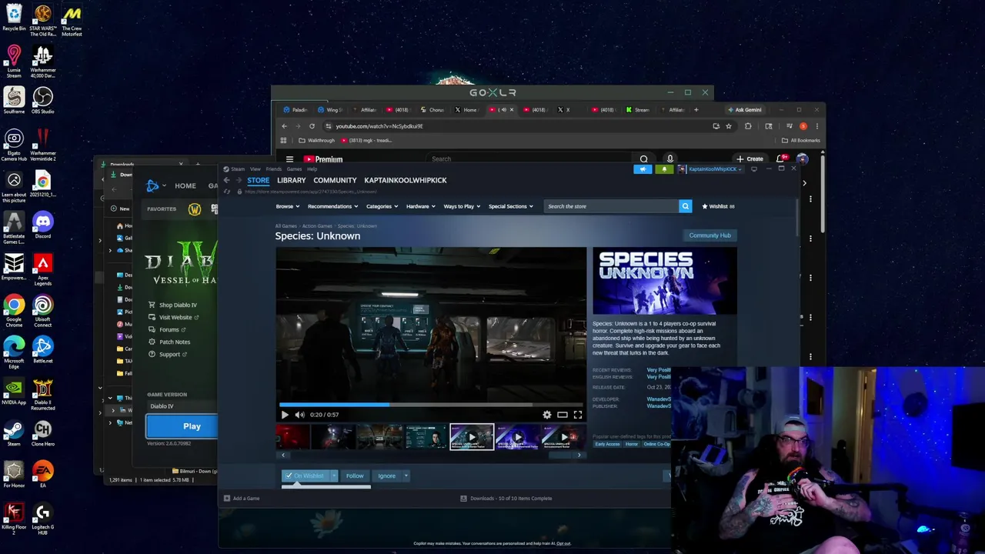Open OBS Studio desktop shortcut
Screen dimensions: 985x554
coord(42,100)
